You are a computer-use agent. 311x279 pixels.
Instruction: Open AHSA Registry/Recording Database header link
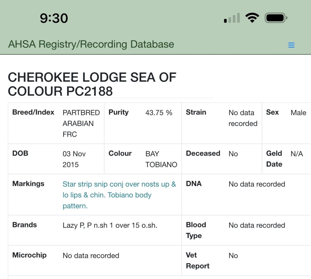91,44
